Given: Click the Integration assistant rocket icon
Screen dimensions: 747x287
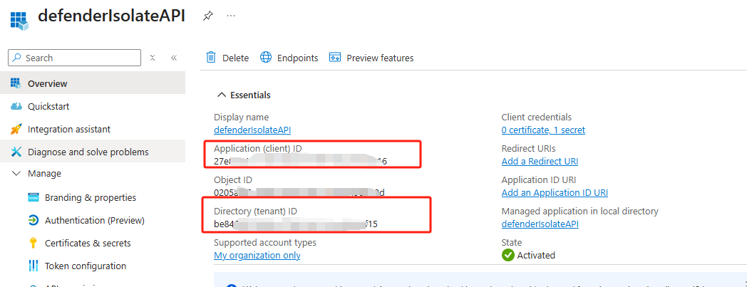Looking at the screenshot, I should tap(16, 129).
